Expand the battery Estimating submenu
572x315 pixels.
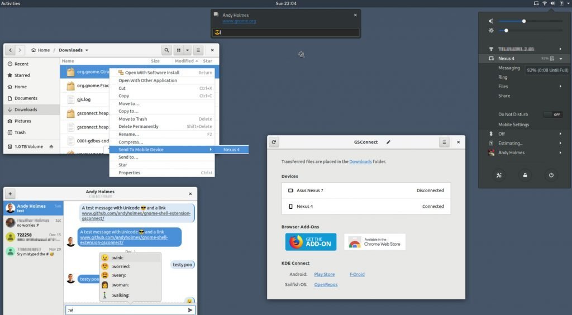click(x=560, y=144)
